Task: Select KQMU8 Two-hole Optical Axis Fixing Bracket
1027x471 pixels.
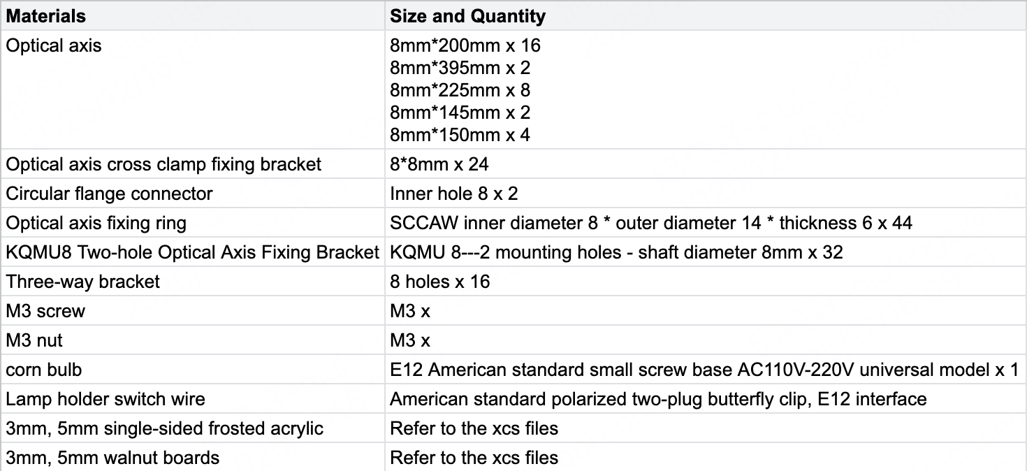Action: click(192, 252)
